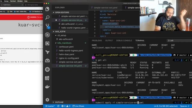The height and width of the screenshot is (108, 192).
Task: Open nginx-ic-config.yaml in the file tree
Action: (69, 58)
